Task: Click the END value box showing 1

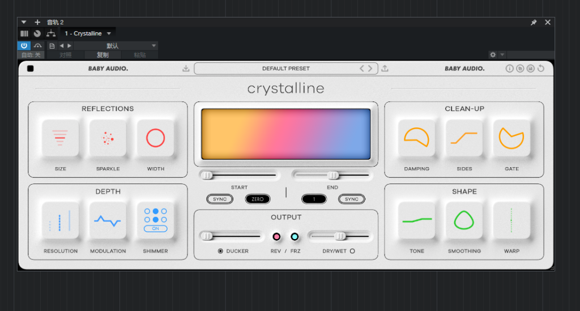Action: [x=314, y=199]
